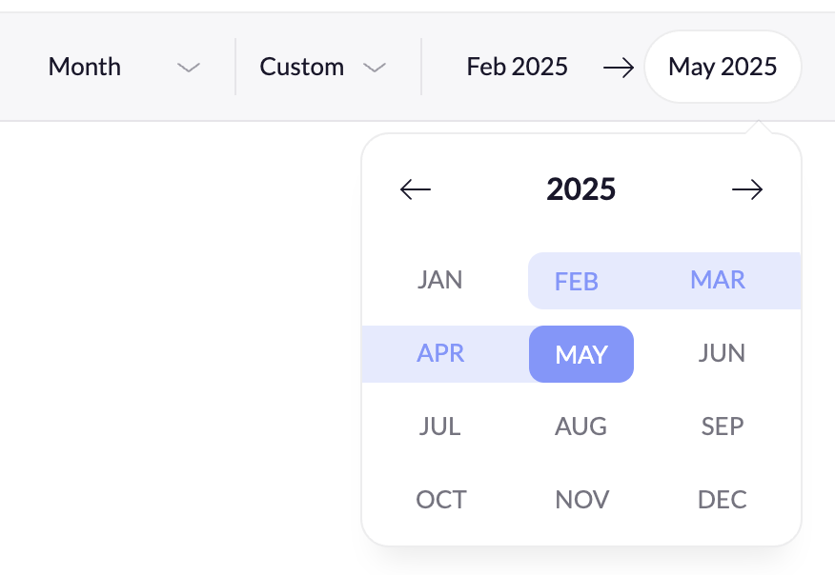
Task: Select MAR to shorten the range
Action: click(x=718, y=280)
